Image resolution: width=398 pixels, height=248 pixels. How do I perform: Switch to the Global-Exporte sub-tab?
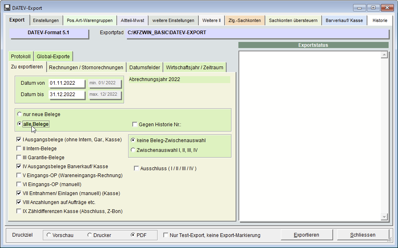pyautogui.click(x=53, y=57)
